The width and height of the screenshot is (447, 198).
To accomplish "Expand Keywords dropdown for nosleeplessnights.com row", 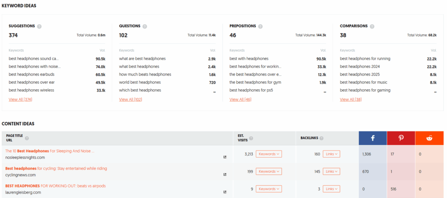I will coord(269,154).
